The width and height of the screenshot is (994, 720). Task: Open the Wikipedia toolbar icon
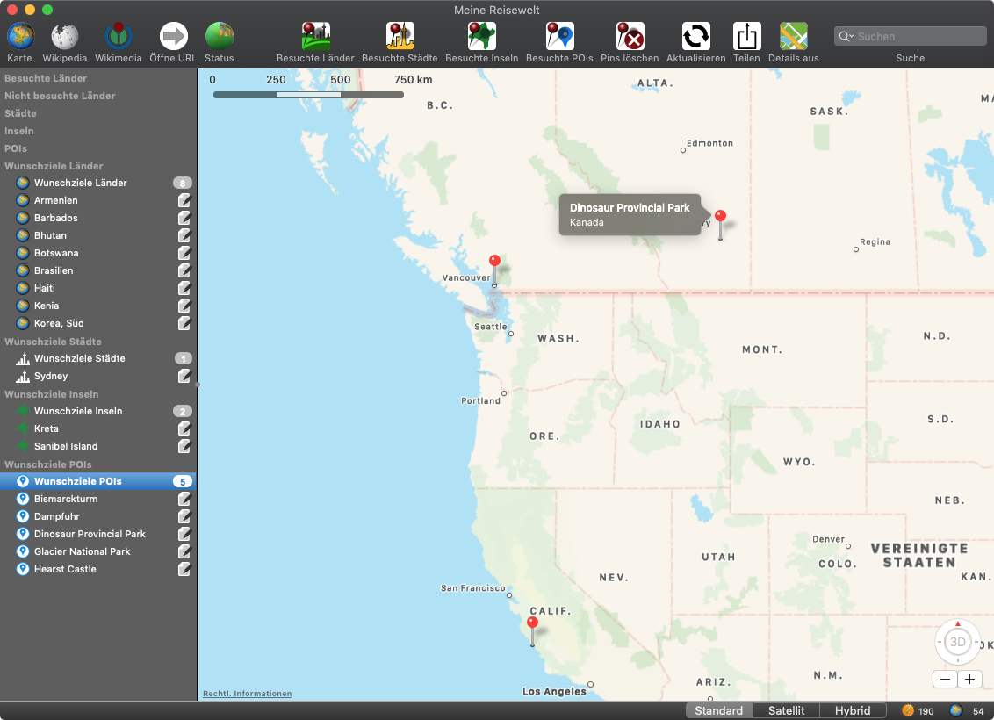tap(65, 37)
